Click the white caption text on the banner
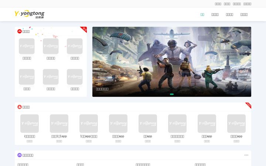 tap(102, 89)
